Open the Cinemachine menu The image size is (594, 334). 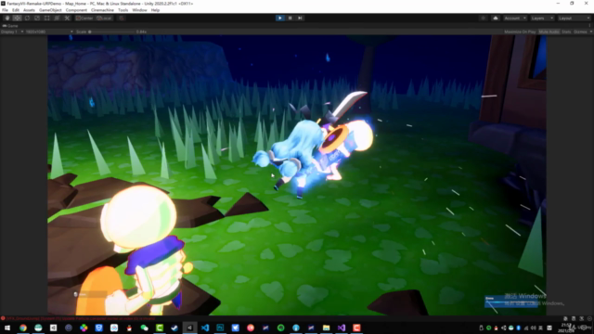[102, 10]
